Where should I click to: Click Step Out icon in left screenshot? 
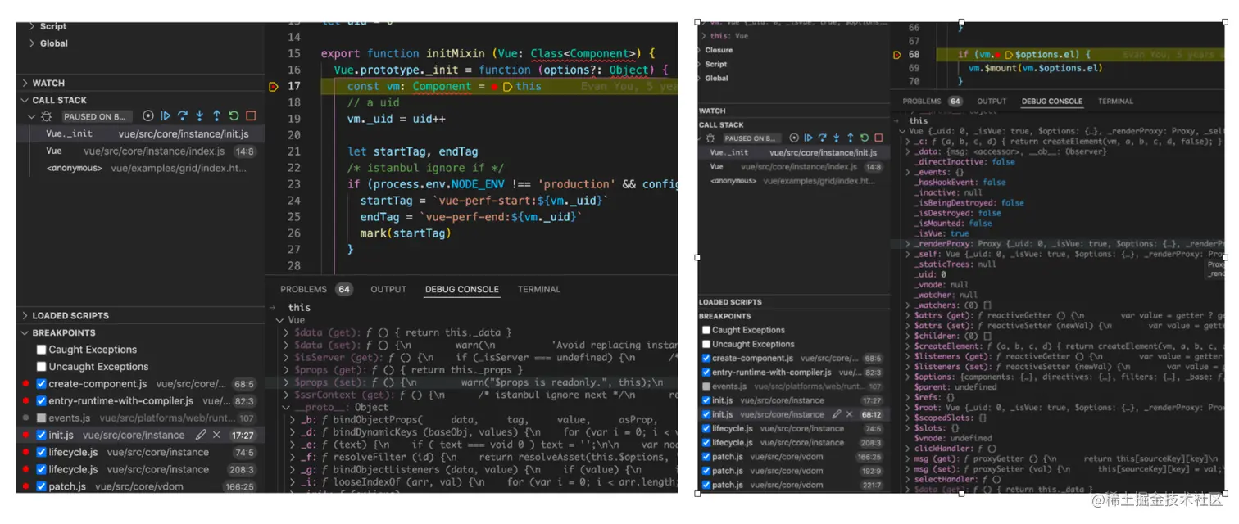coord(216,116)
